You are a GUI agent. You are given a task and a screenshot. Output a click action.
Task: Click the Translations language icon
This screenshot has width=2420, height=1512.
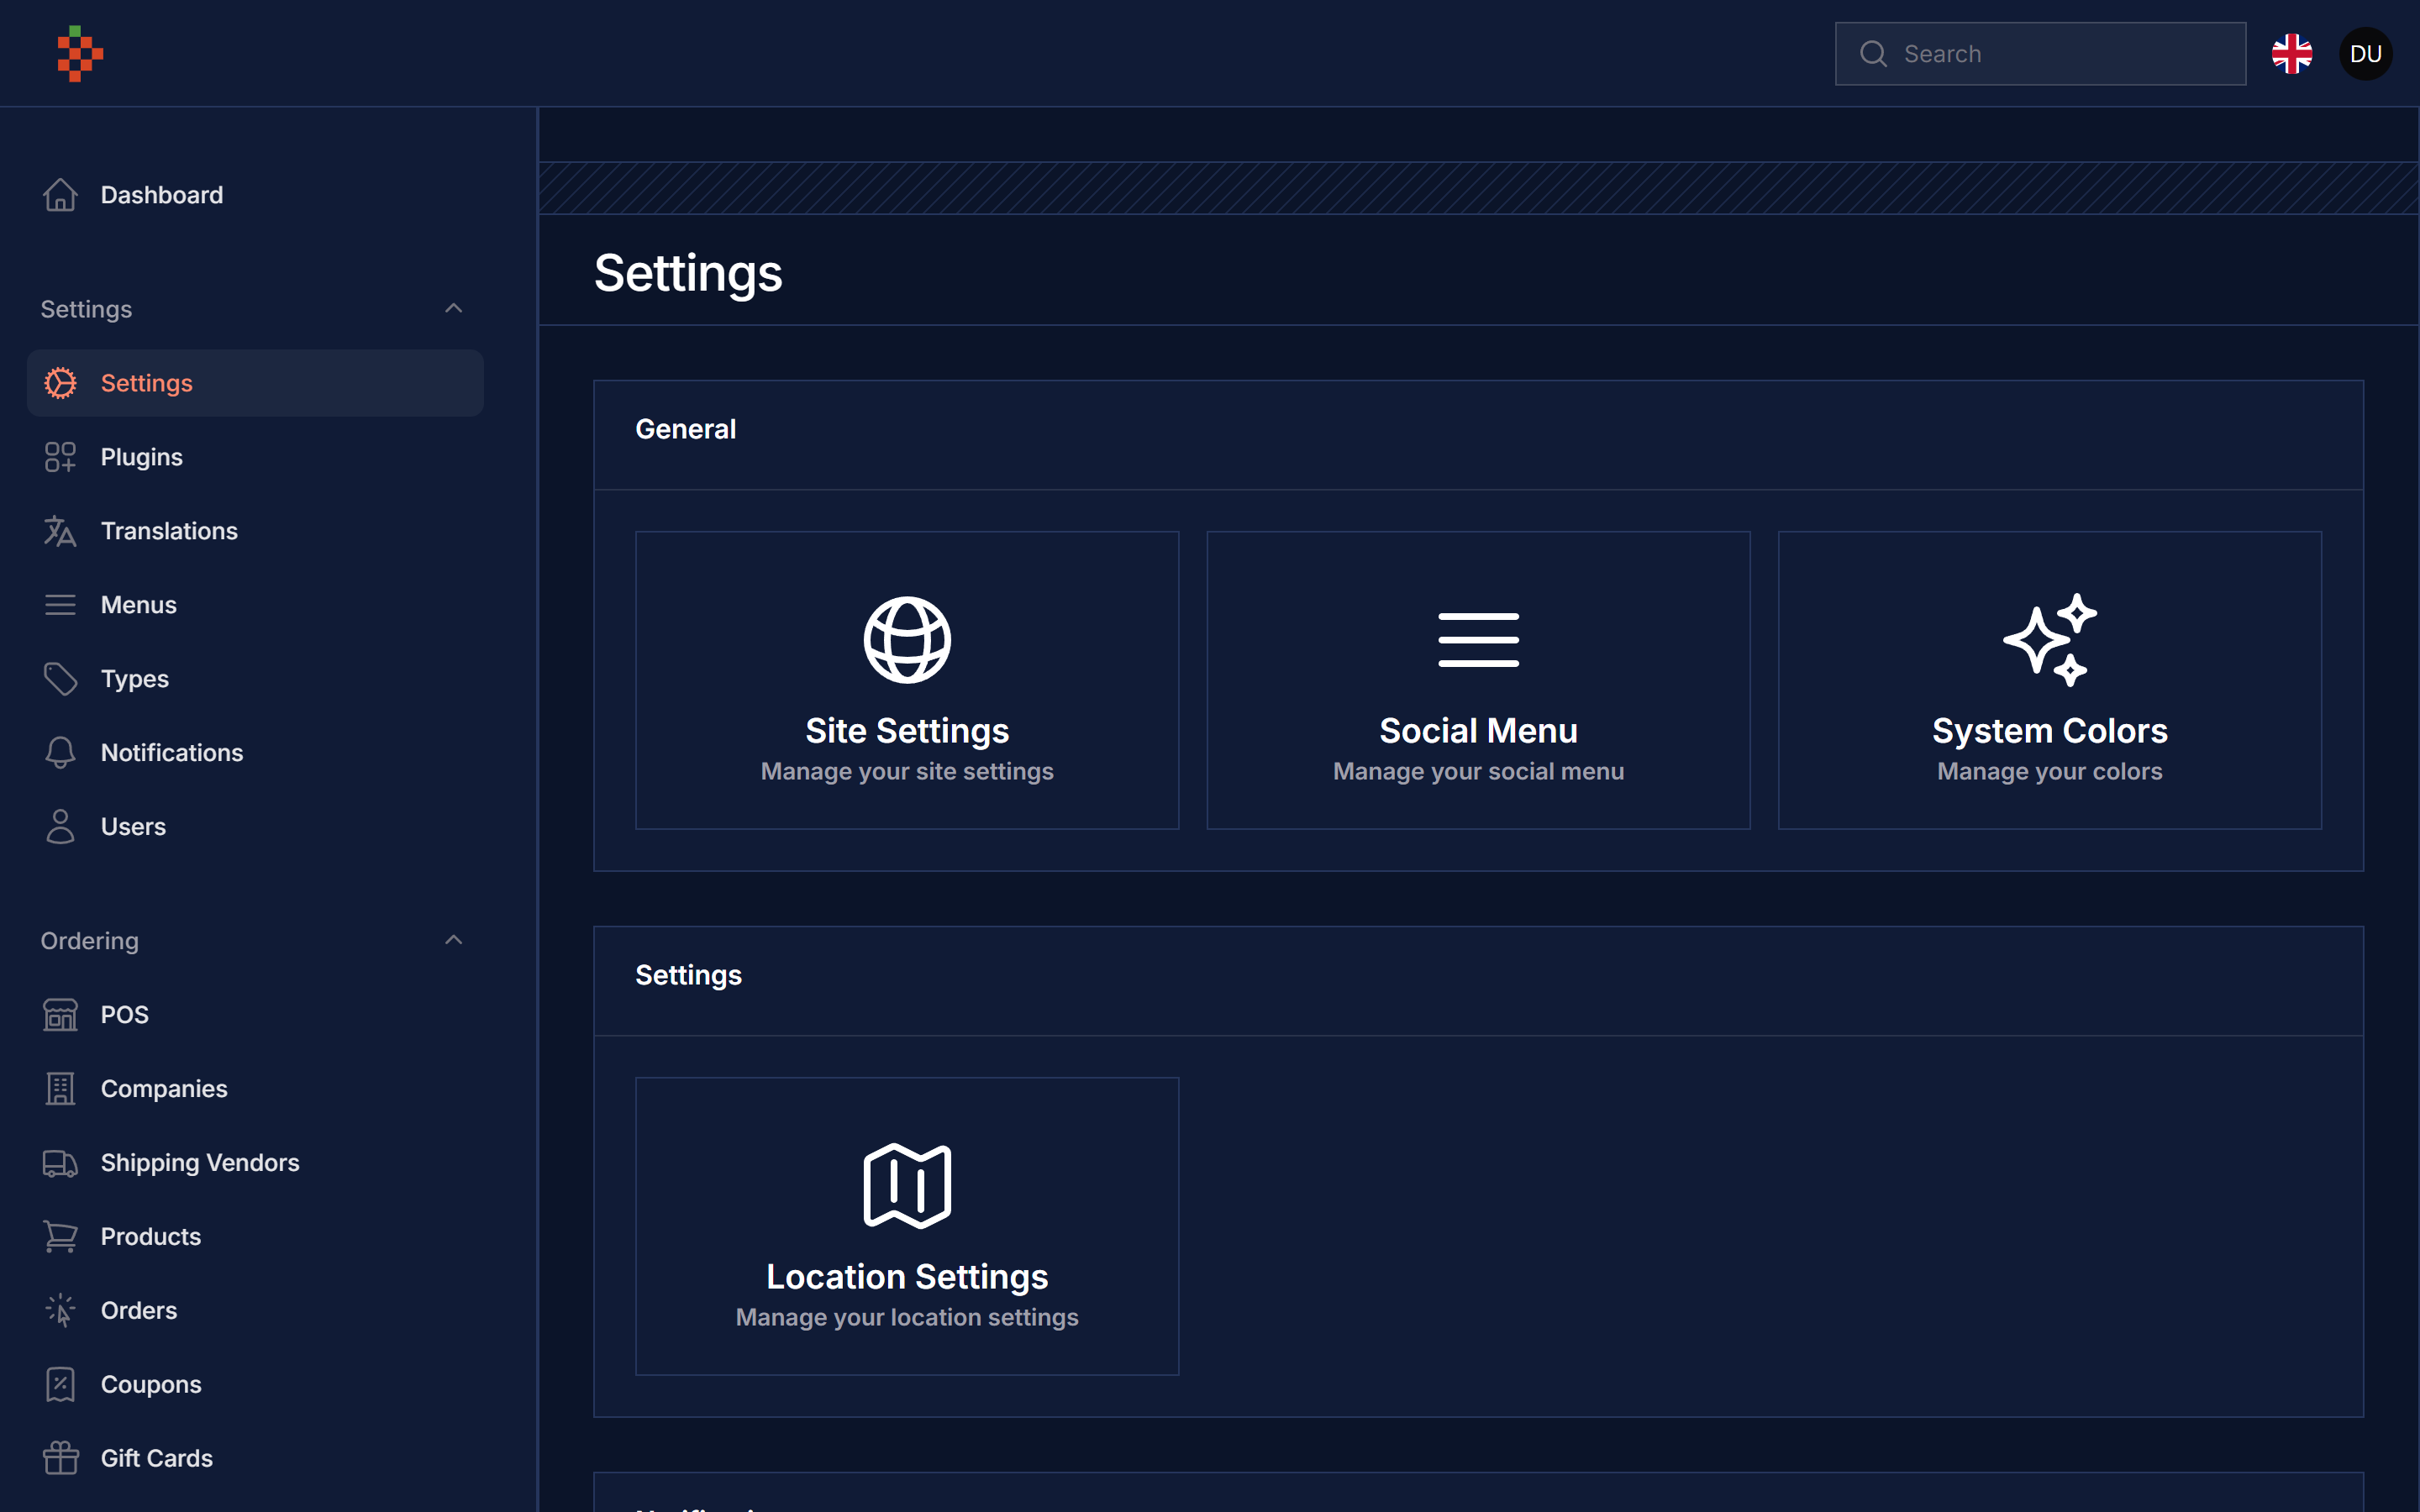click(60, 531)
